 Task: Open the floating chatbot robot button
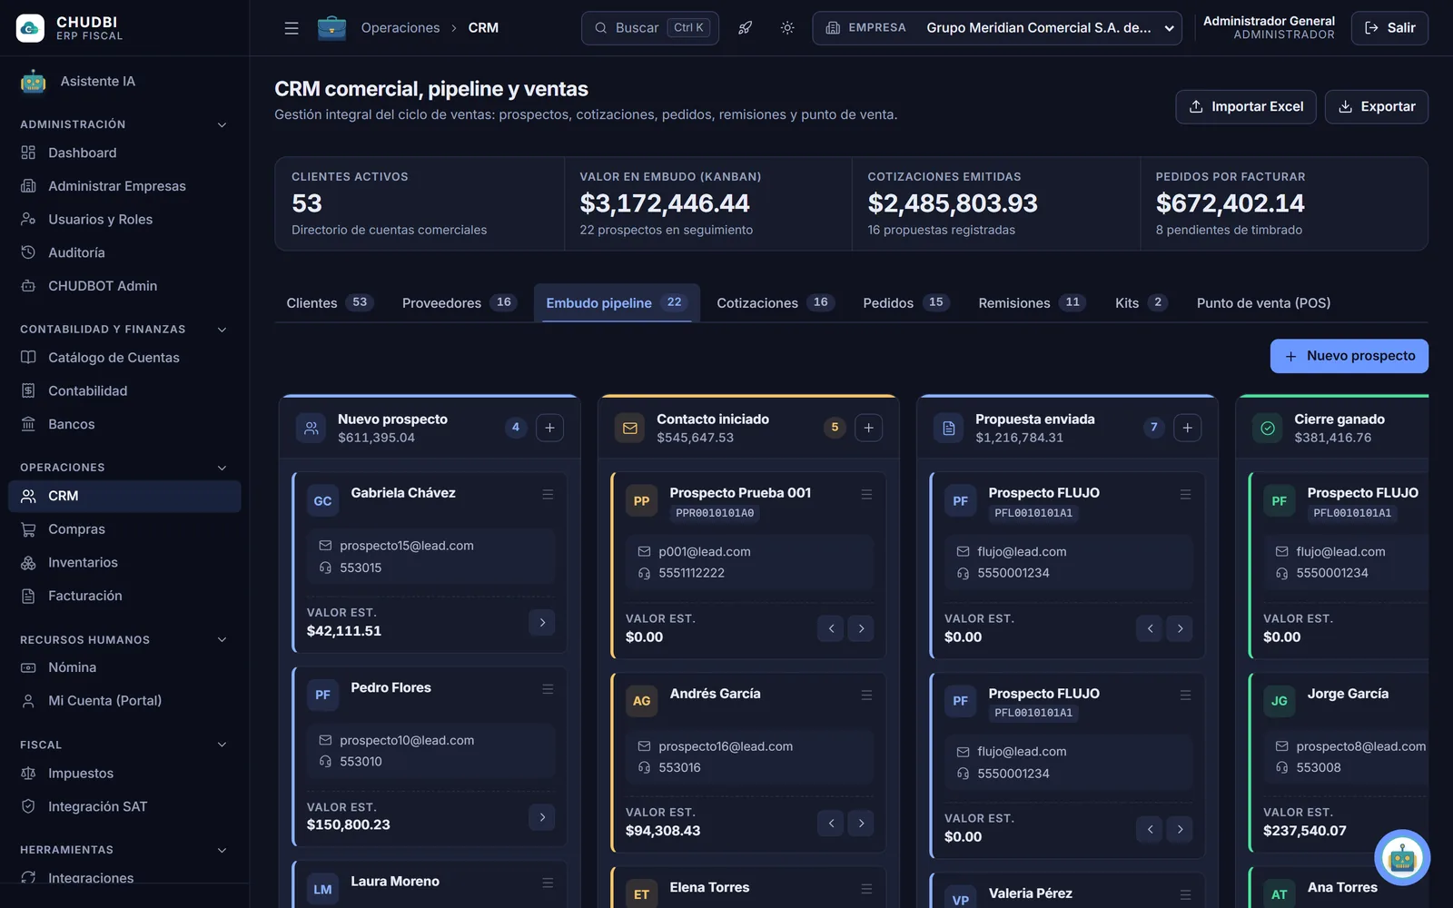pyautogui.click(x=1402, y=857)
